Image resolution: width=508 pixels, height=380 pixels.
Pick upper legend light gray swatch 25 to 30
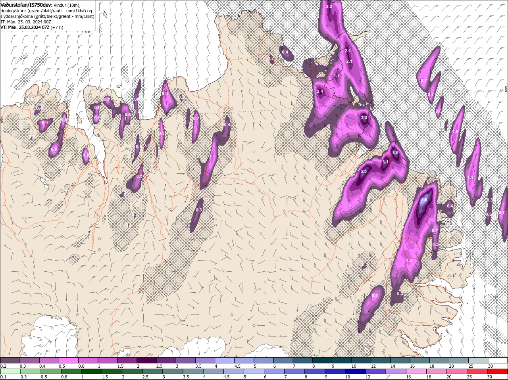pos(479,360)
